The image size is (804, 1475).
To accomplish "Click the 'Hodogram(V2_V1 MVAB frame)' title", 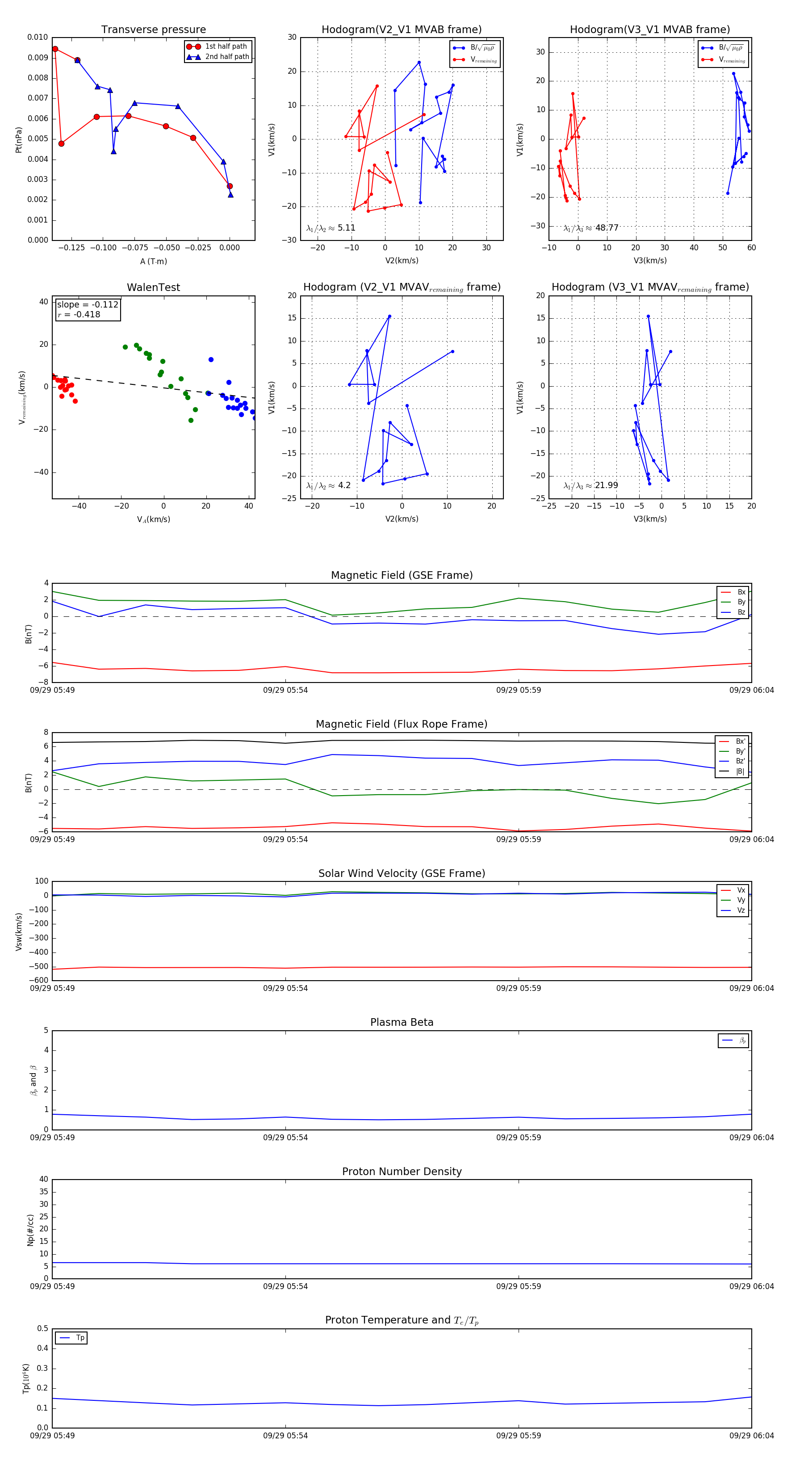I will (402, 30).
